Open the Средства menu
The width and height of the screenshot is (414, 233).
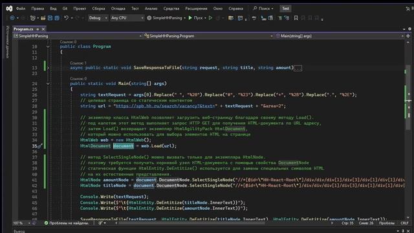(x=171, y=8)
